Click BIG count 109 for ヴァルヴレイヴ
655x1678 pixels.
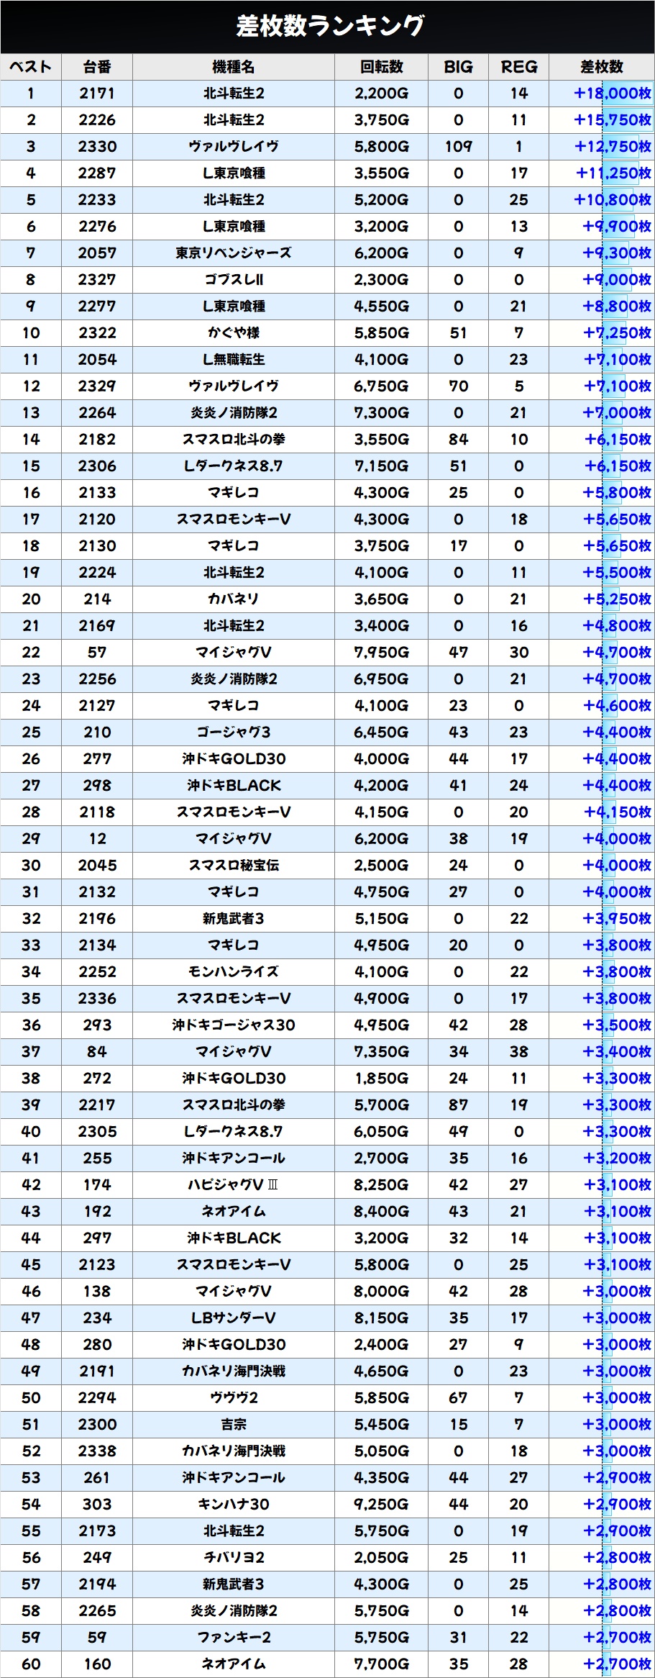pyautogui.click(x=458, y=147)
